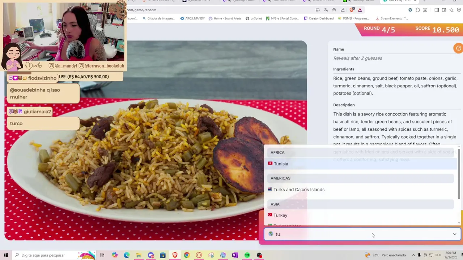Click the clock showing 2:26 PM

pos(451,253)
